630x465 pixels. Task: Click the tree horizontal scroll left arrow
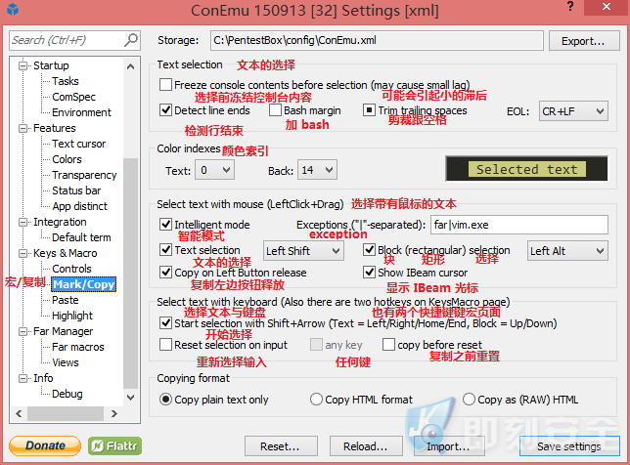[x=19, y=413]
